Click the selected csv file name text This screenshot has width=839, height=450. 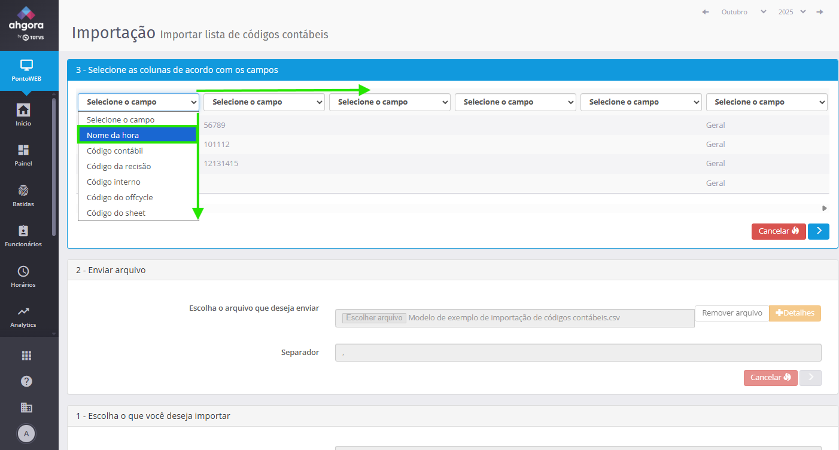tap(514, 318)
